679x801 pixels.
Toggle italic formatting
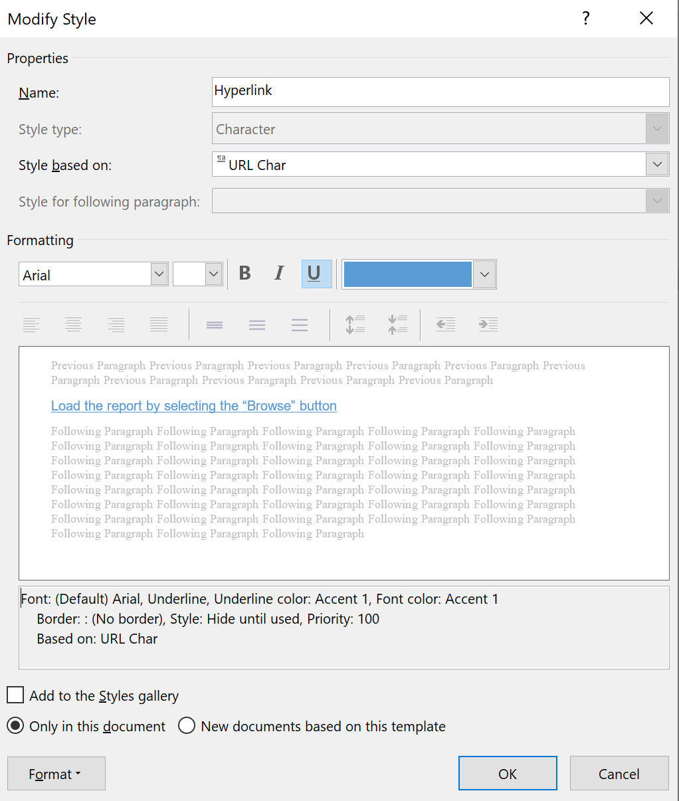point(279,274)
